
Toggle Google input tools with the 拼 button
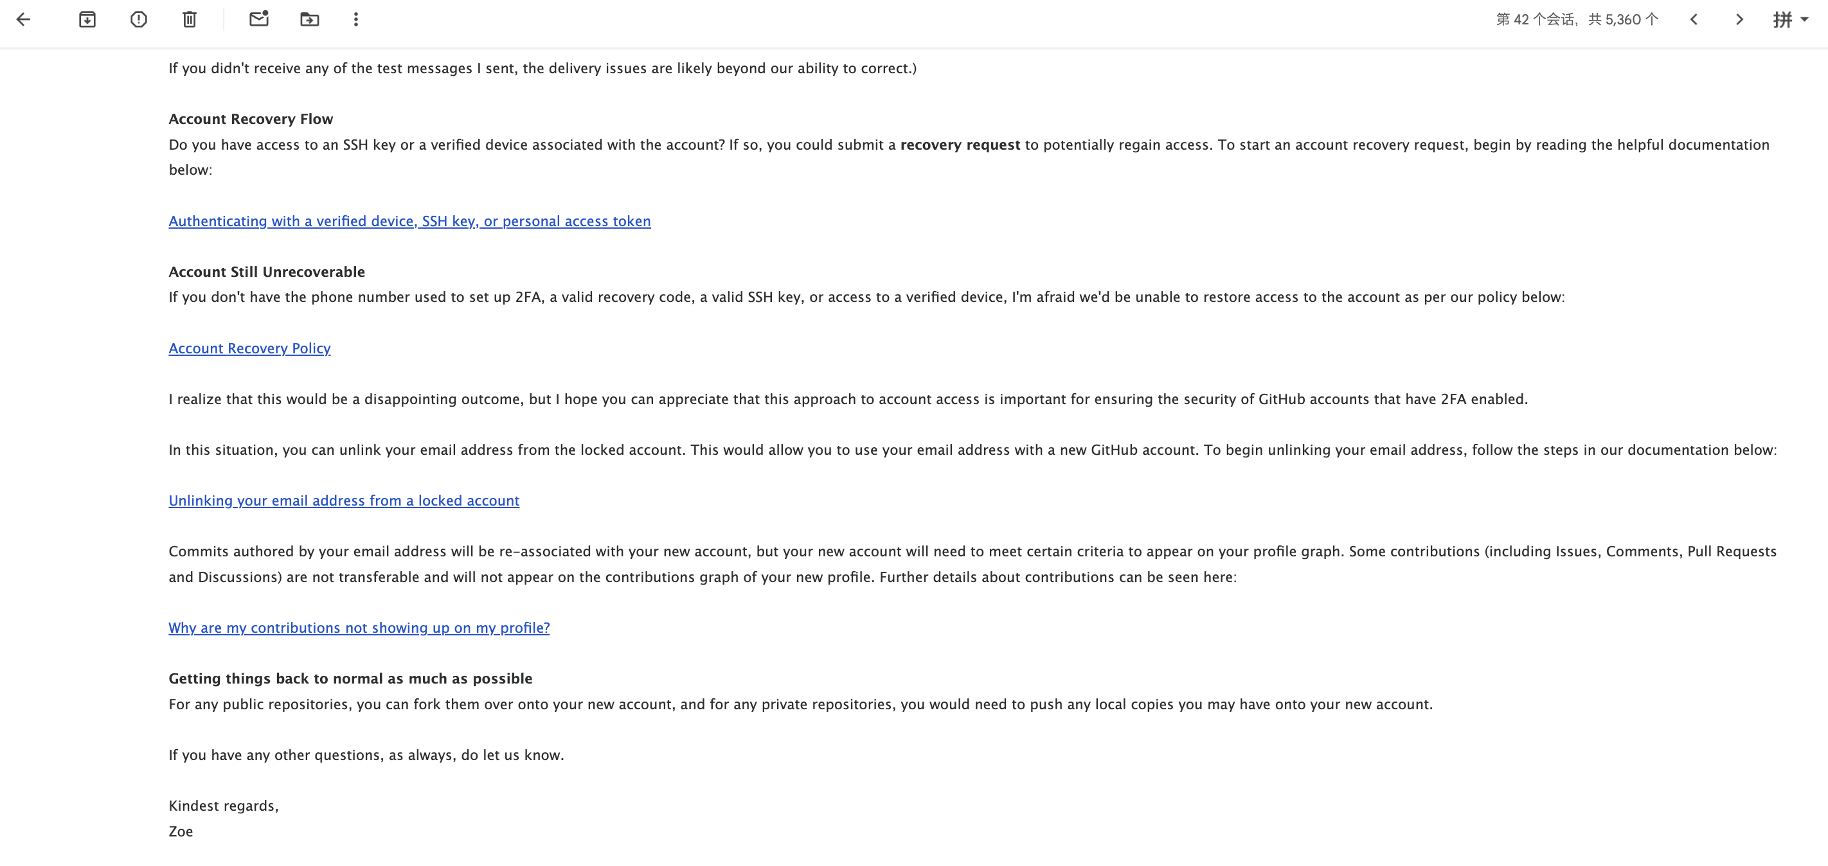1783,19
